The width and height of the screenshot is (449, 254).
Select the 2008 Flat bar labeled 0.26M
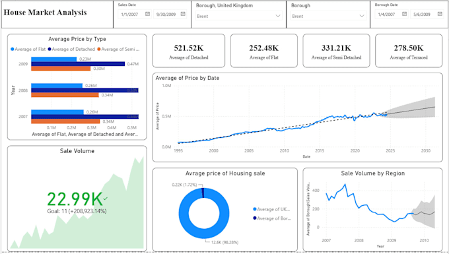57,86
